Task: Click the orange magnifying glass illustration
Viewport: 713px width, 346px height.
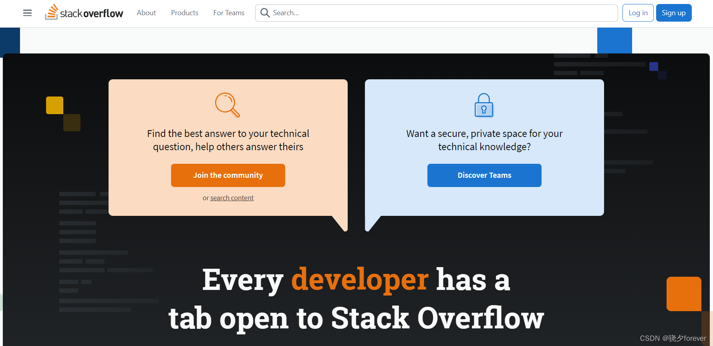Action: (x=228, y=105)
